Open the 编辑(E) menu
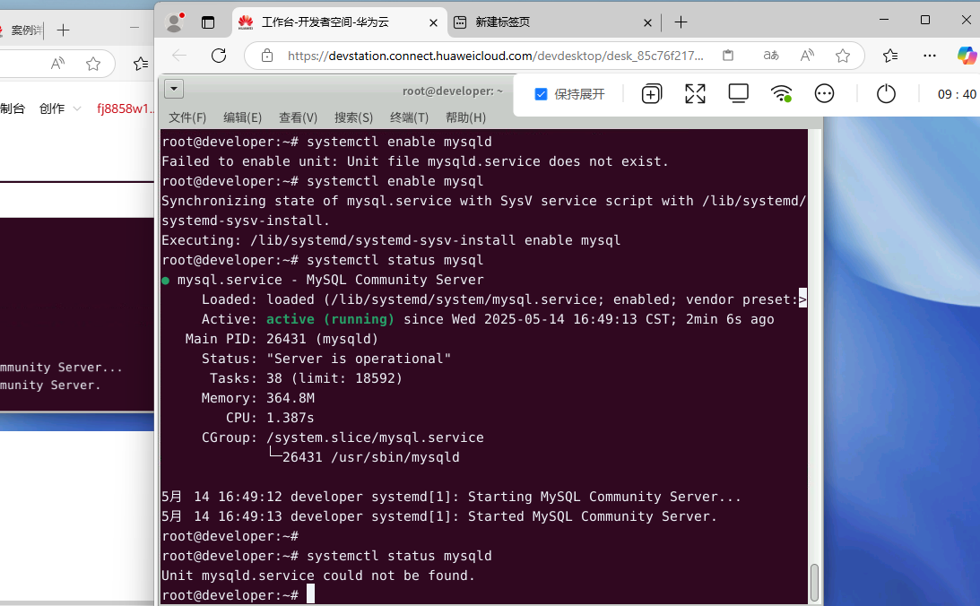The height and width of the screenshot is (606, 980). 242,117
